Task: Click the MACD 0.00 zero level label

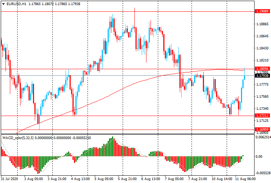Action: (259, 156)
